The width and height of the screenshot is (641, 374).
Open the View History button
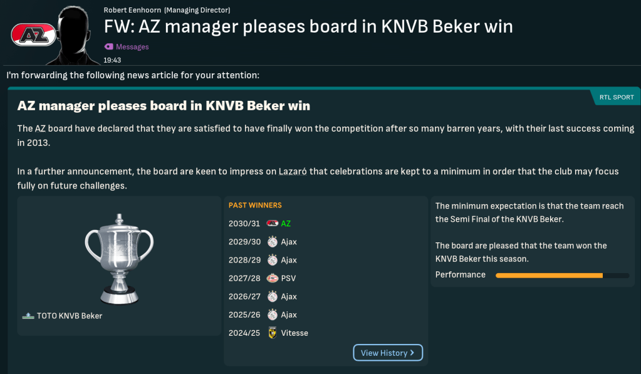pyautogui.click(x=387, y=353)
